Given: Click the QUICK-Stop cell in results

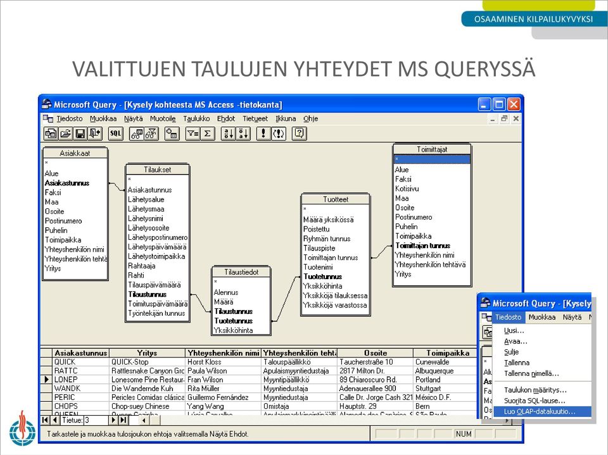Looking at the screenshot, I should (148, 362).
